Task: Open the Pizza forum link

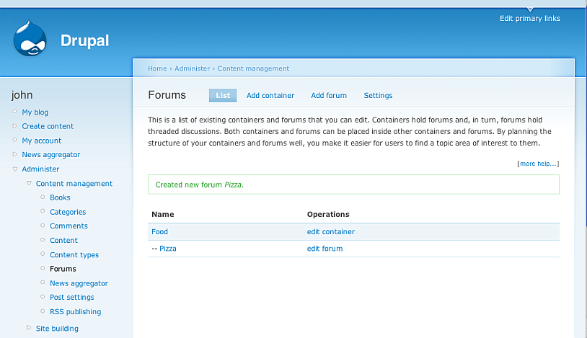Action: (x=167, y=249)
